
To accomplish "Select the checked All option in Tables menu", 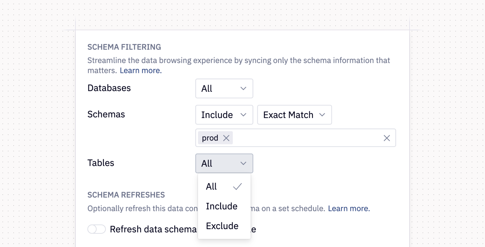I will pyautogui.click(x=211, y=186).
